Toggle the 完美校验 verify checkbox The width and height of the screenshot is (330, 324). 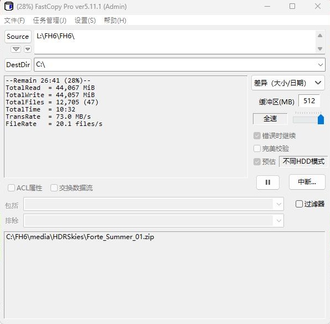pyautogui.click(x=257, y=149)
